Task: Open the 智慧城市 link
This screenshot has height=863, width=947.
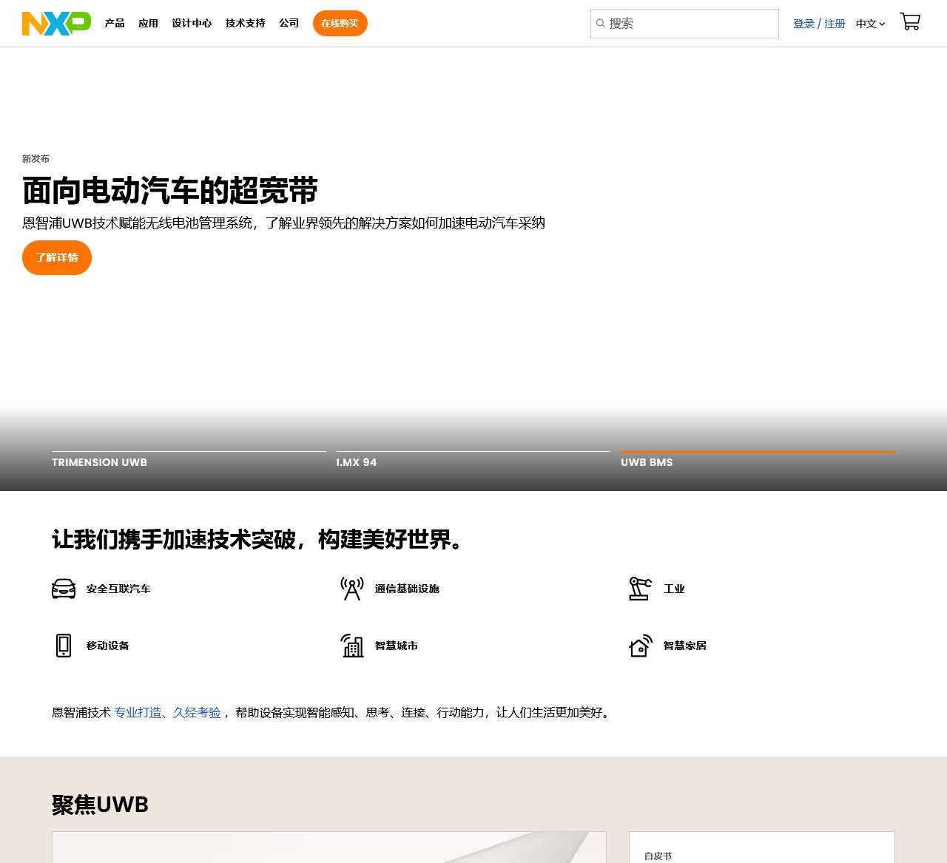Action: [x=397, y=646]
